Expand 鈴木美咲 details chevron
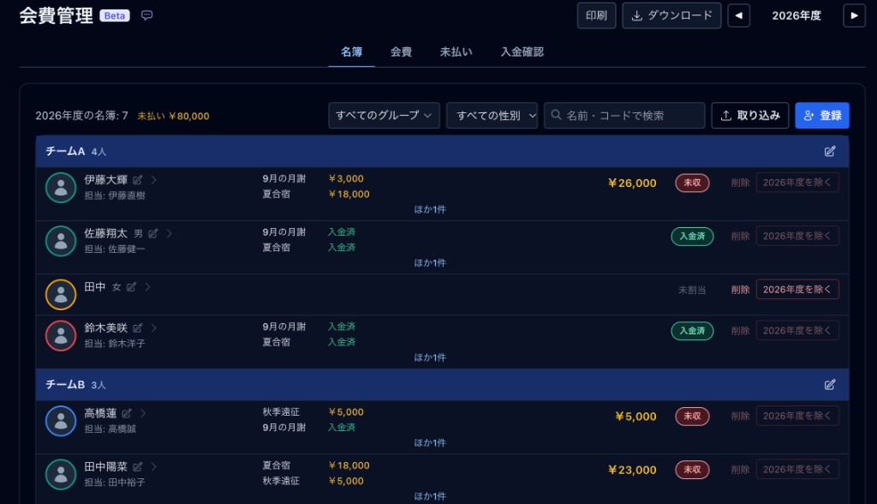Image resolution: width=877 pixels, height=504 pixels. [x=154, y=328]
